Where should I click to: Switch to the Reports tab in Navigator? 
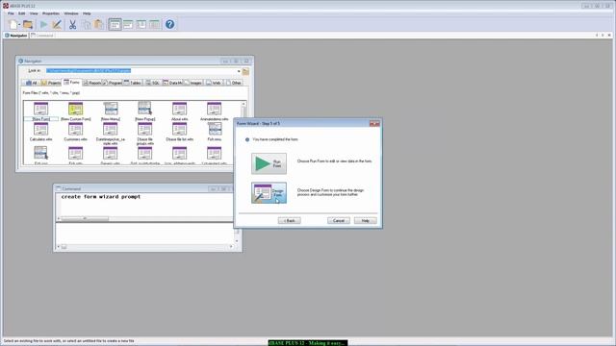pos(91,83)
